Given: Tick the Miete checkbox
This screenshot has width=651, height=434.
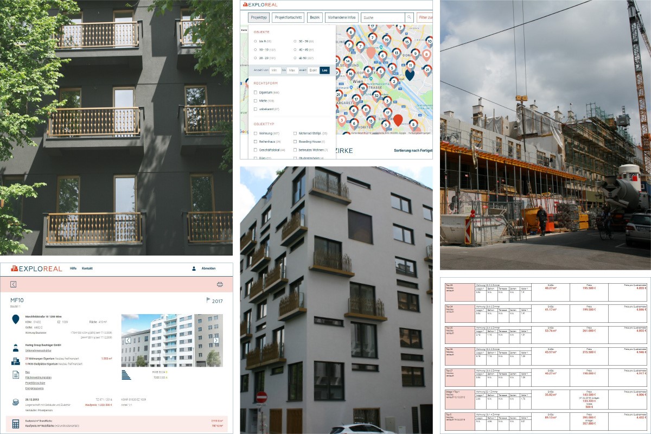Looking at the screenshot, I should point(256,101).
